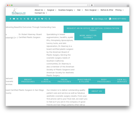Viewport: 135px width, 114px height.
Task: Click the heart-shaped social icon
Action: point(42,19)
